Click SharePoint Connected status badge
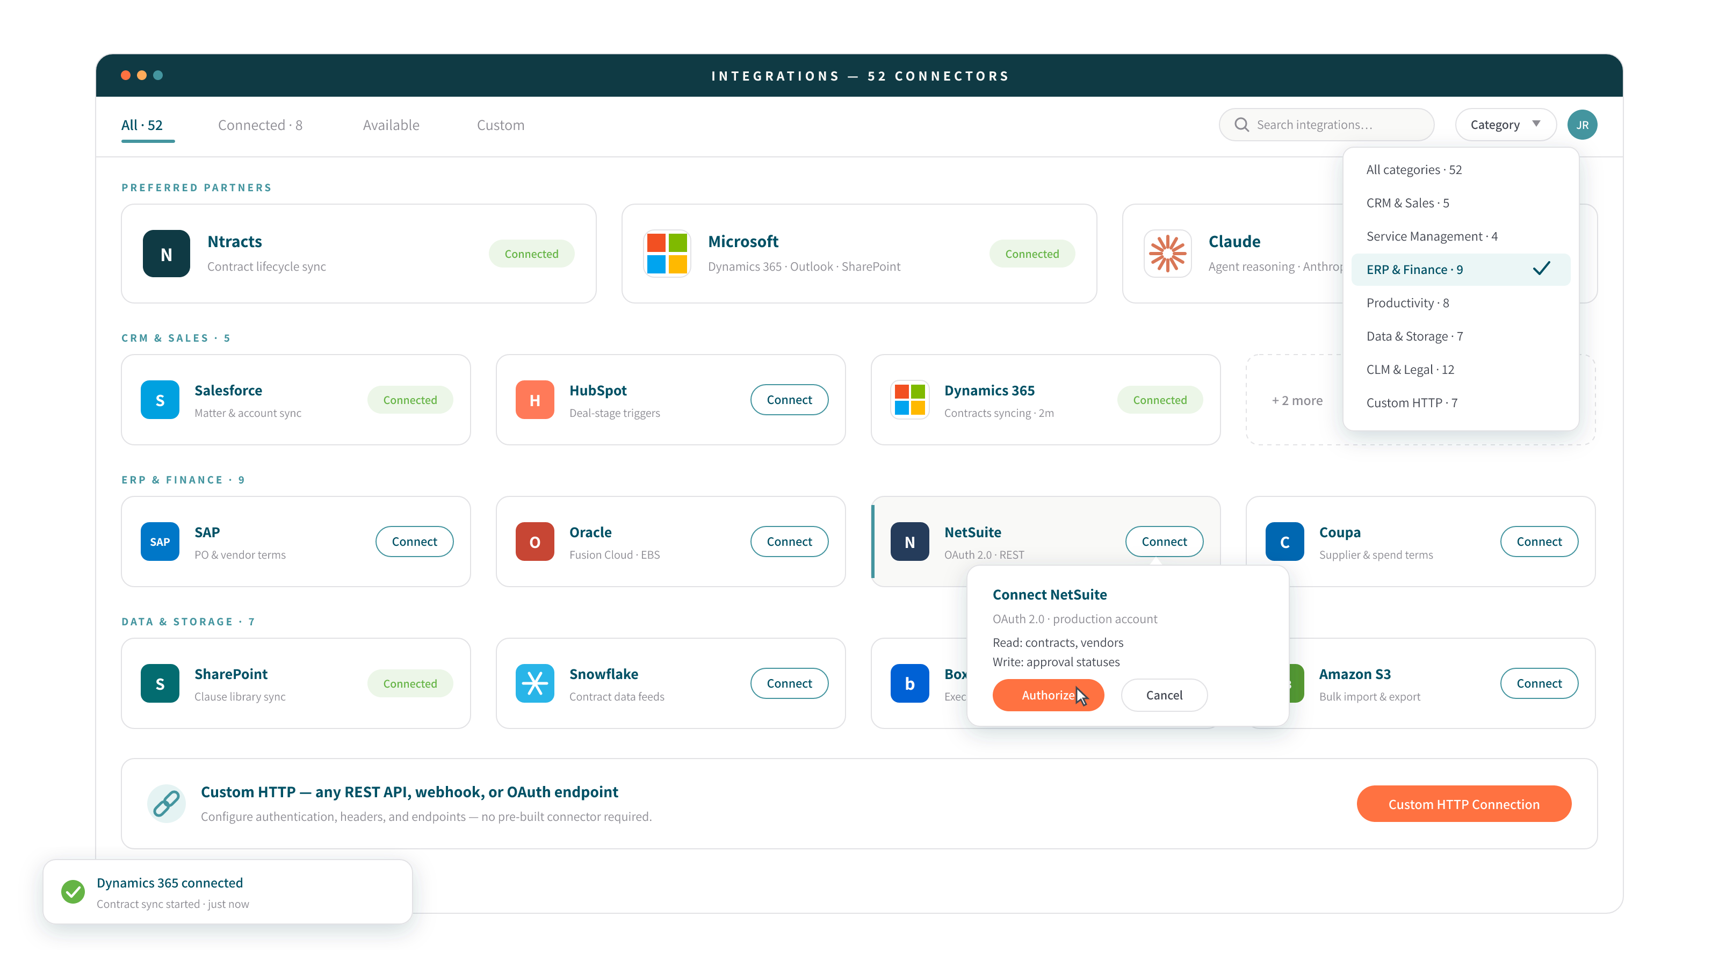This screenshot has width=1719, height=967. 410,683
